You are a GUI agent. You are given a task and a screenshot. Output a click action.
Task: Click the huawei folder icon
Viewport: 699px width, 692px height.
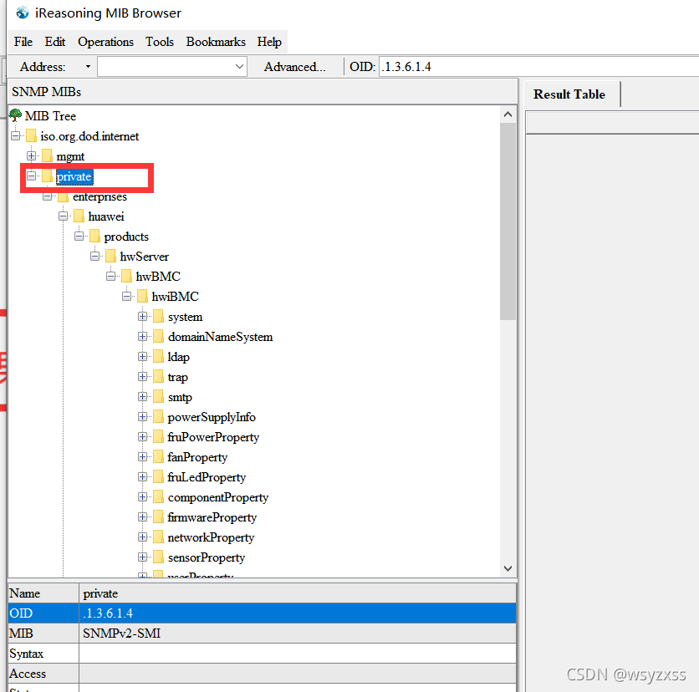79,216
